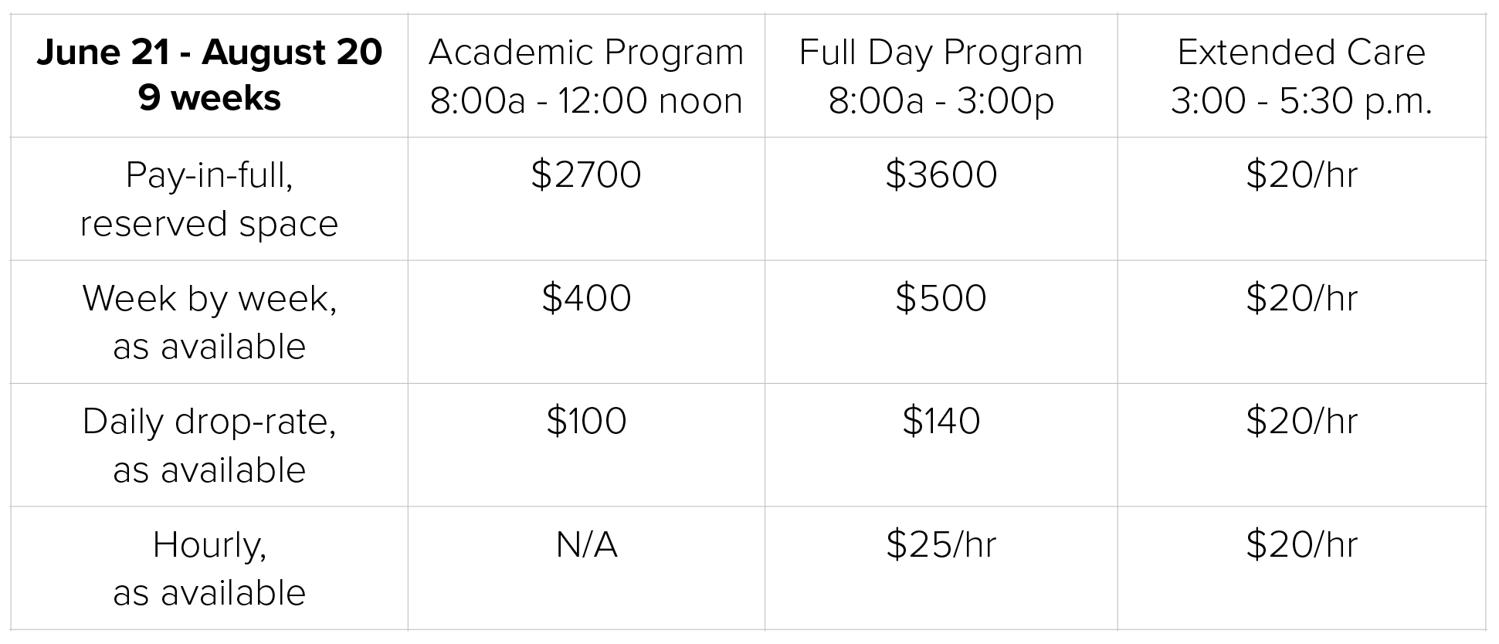1499x644 pixels.
Task: Click the $500 weekly Full Day price
Action: pyautogui.click(x=941, y=298)
